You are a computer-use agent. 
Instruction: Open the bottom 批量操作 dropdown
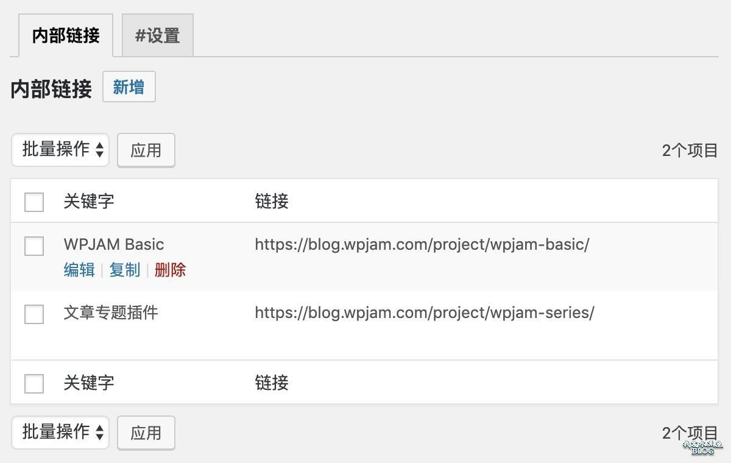click(60, 433)
